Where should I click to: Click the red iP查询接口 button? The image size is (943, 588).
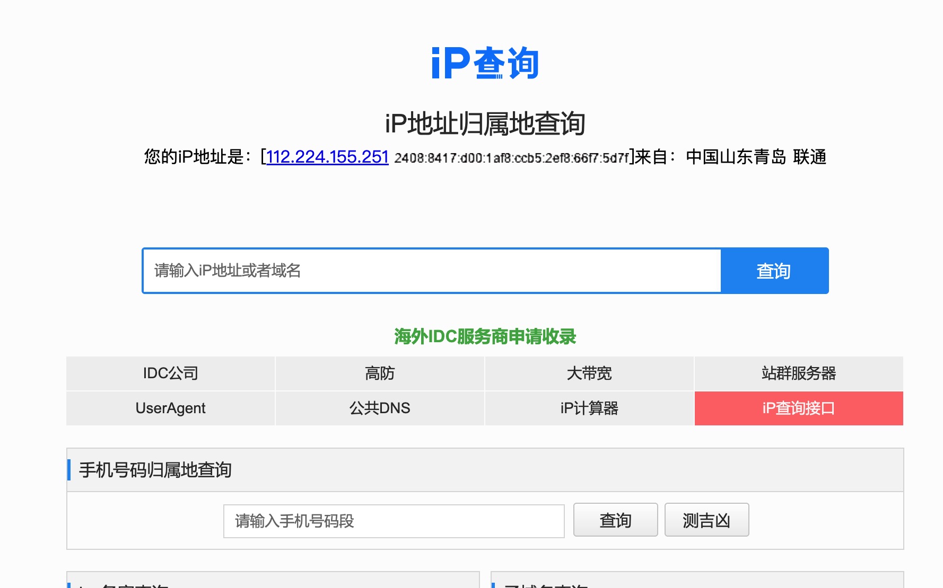(x=798, y=408)
